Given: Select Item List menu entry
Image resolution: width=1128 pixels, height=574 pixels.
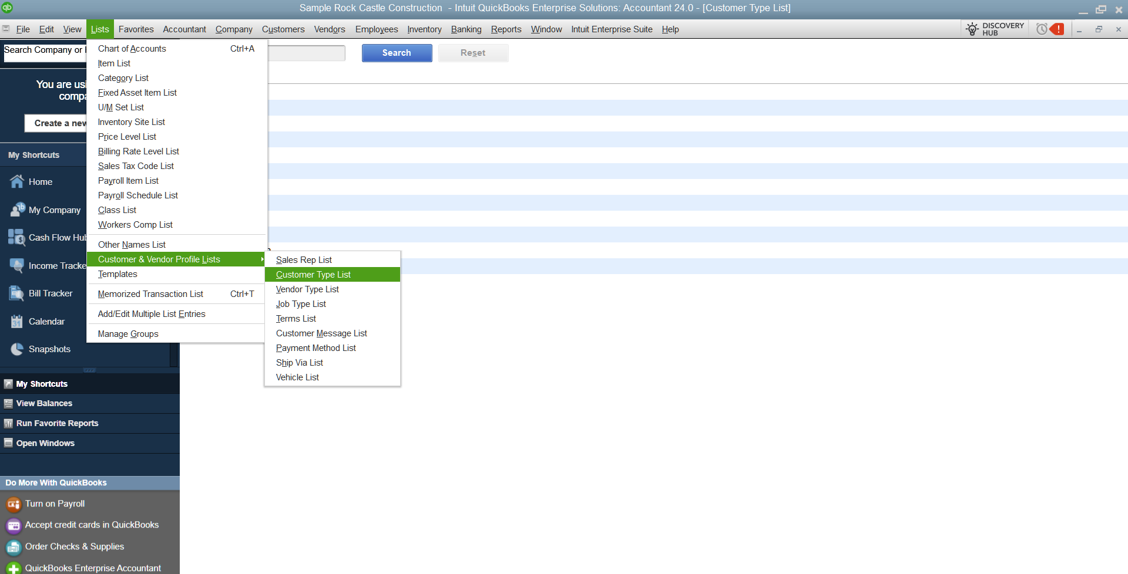Looking at the screenshot, I should point(176,63).
